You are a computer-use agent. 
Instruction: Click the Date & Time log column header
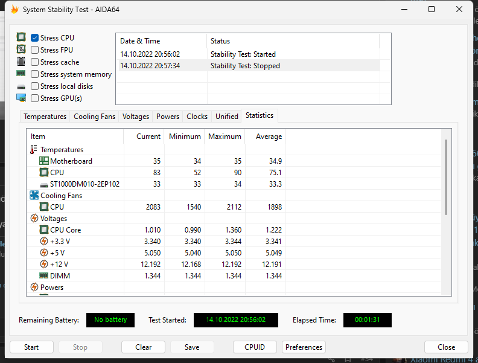[x=161, y=41]
